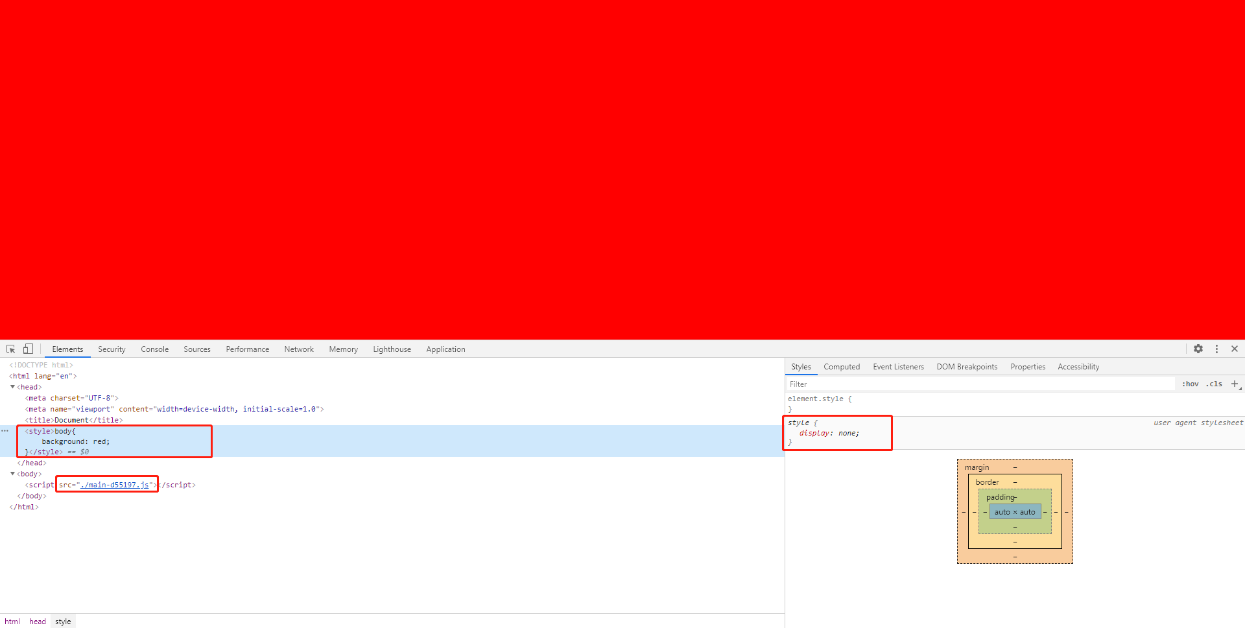Click the margin label in box model
The width and height of the screenshot is (1245, 628).
pyautogui.click(x=977, y=467)
